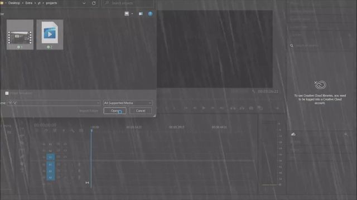Image resolution: width=357 pixels, height=200 pixels.
Task: Toggle snap in timeline
Action: [46, 131]
